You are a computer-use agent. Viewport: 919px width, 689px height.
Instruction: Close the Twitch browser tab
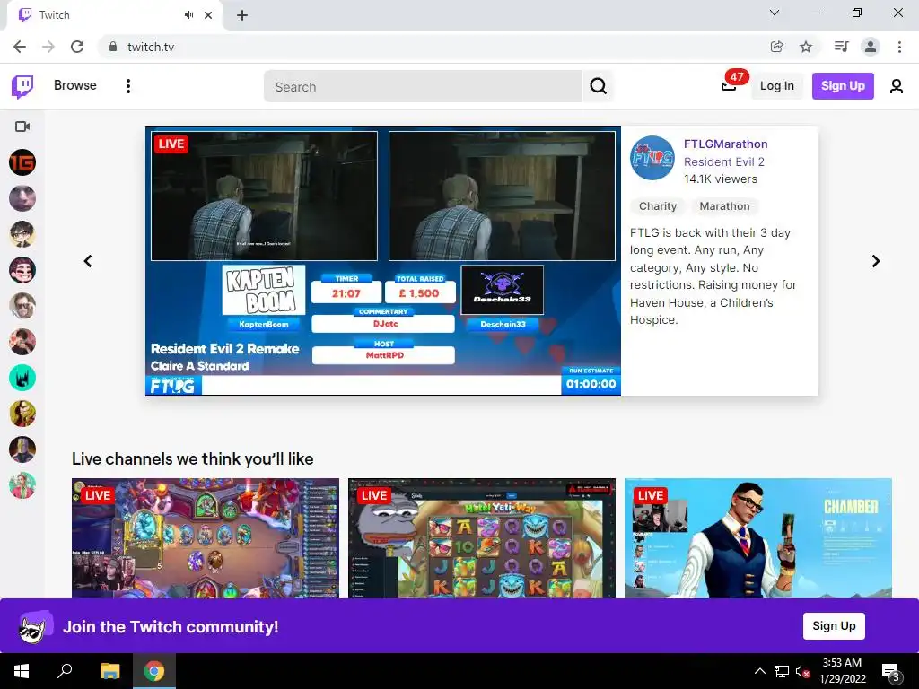tap(208, 15)
